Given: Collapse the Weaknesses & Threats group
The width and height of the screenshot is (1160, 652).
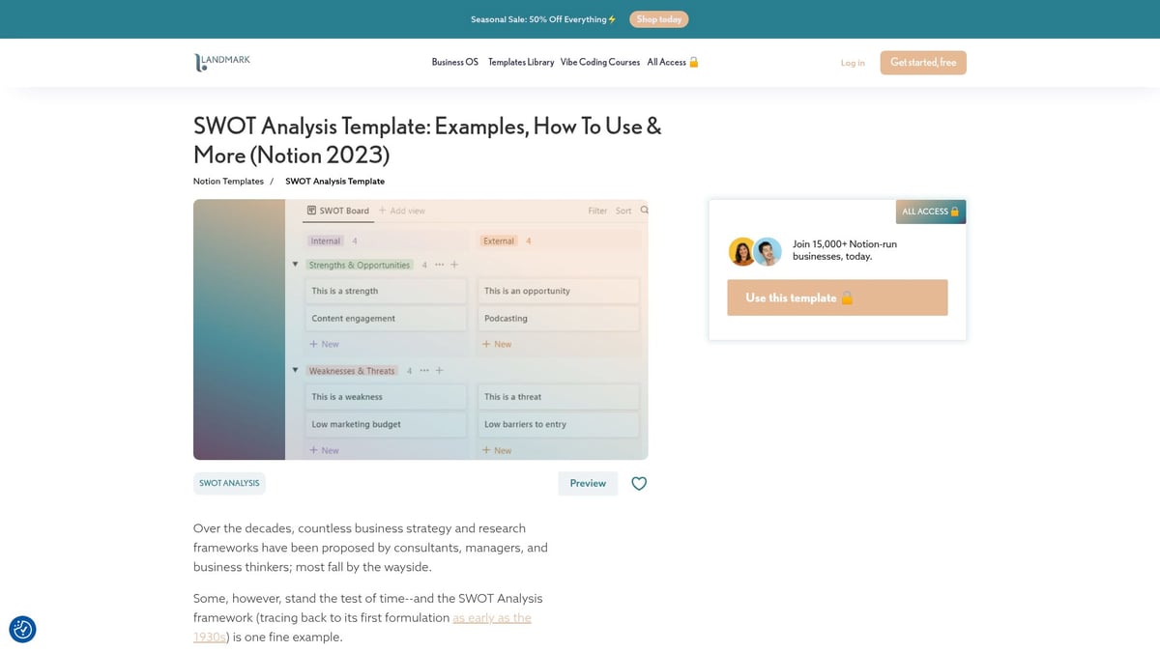Looking at the screenshot, I should [x=295, y=370].
